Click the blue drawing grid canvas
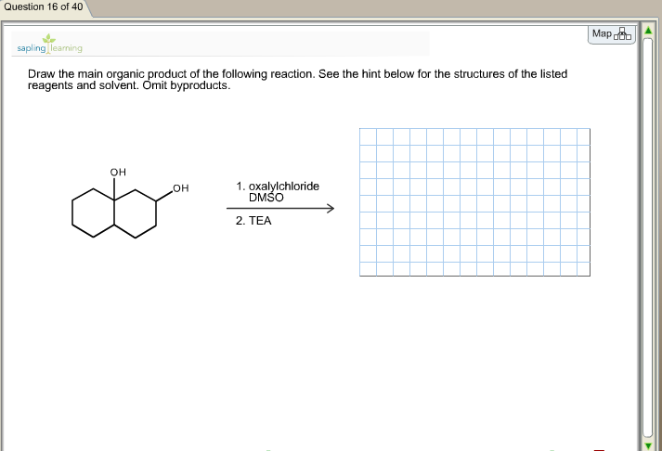 pyautogui.click(x=475, y=202)
